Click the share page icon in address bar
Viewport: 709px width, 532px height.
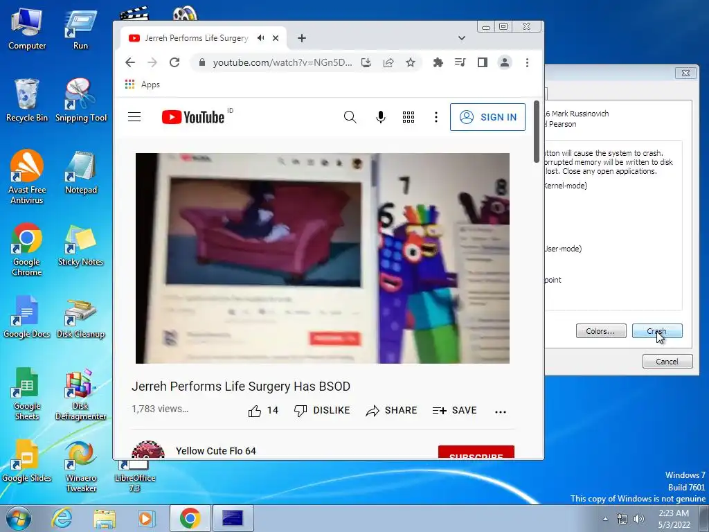coord(388,62)
